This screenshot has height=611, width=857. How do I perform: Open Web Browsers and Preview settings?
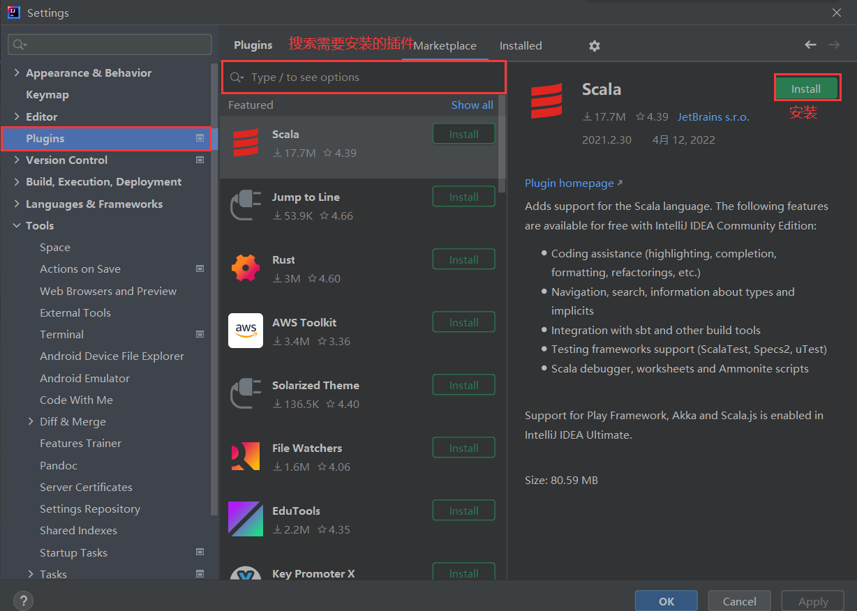[x=108, y=291]
